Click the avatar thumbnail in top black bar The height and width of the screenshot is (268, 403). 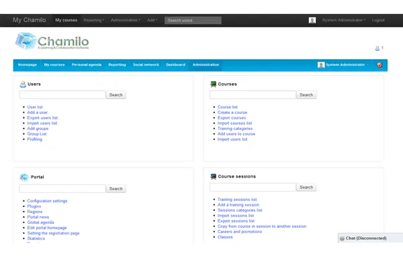pos(312,20)
